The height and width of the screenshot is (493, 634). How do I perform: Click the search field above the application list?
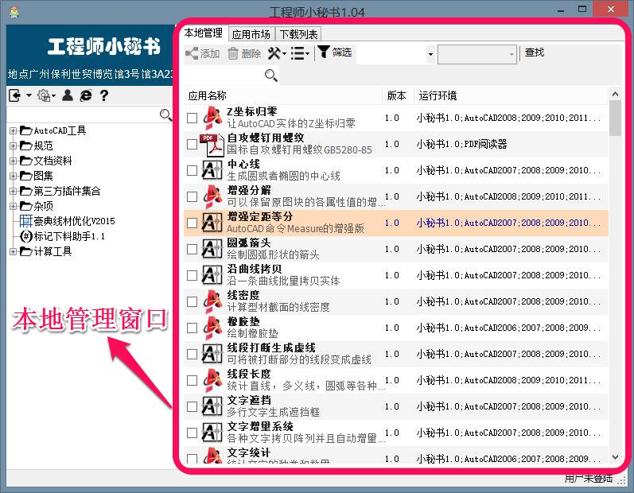click(x=224, y=76)
